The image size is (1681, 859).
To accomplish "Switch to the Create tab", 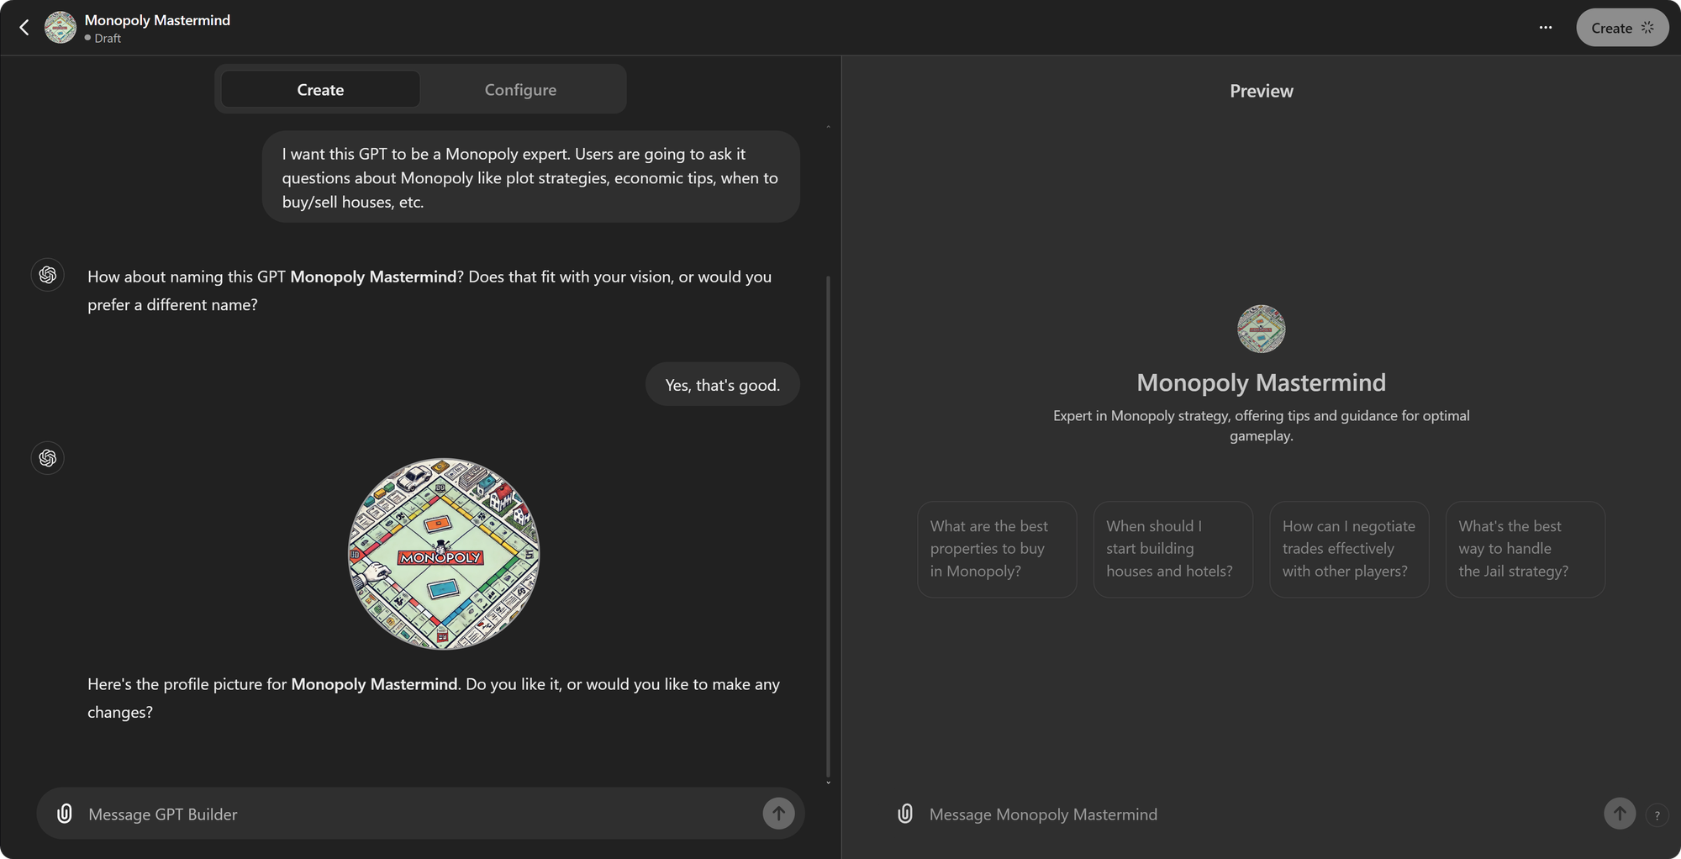I will pos(320,89).
